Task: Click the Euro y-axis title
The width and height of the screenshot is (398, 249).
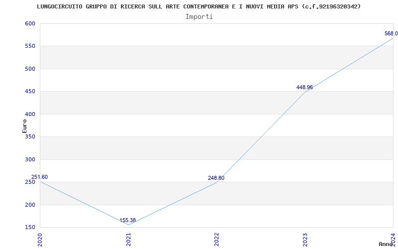Action: click(24, 126)
